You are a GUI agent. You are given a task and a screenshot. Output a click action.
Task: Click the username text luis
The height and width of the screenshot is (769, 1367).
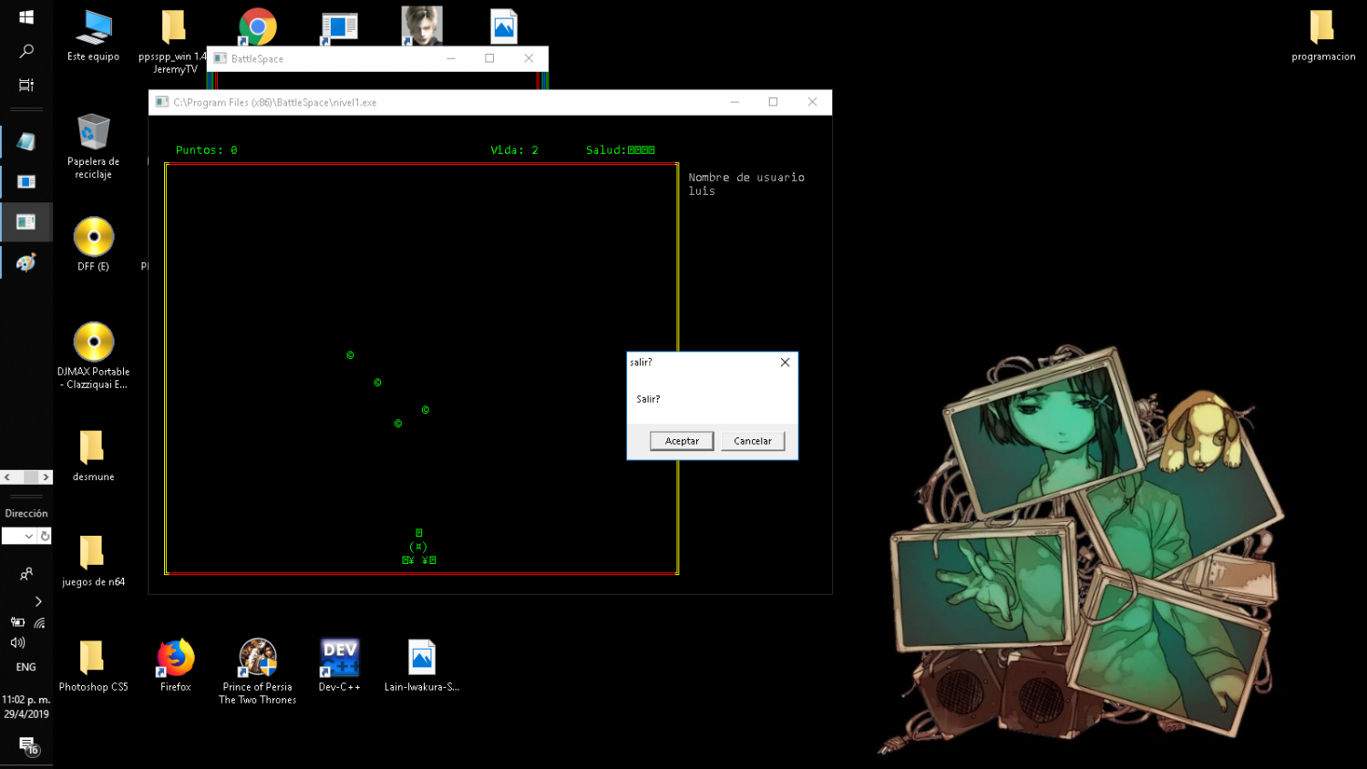click(702, 191)
